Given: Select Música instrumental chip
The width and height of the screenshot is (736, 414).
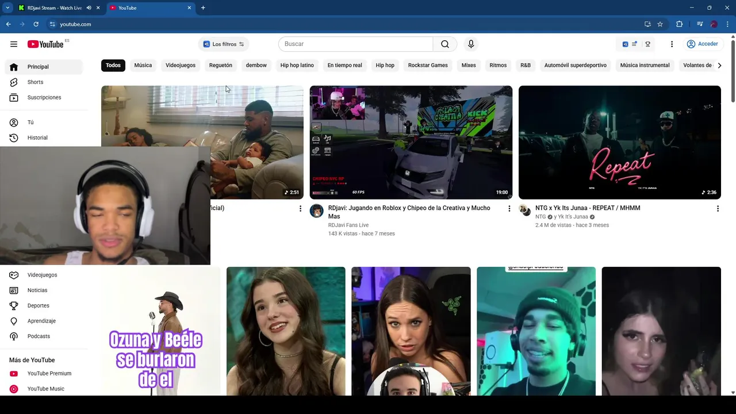Looking at the screenshot, I should (x=645, y=66).
